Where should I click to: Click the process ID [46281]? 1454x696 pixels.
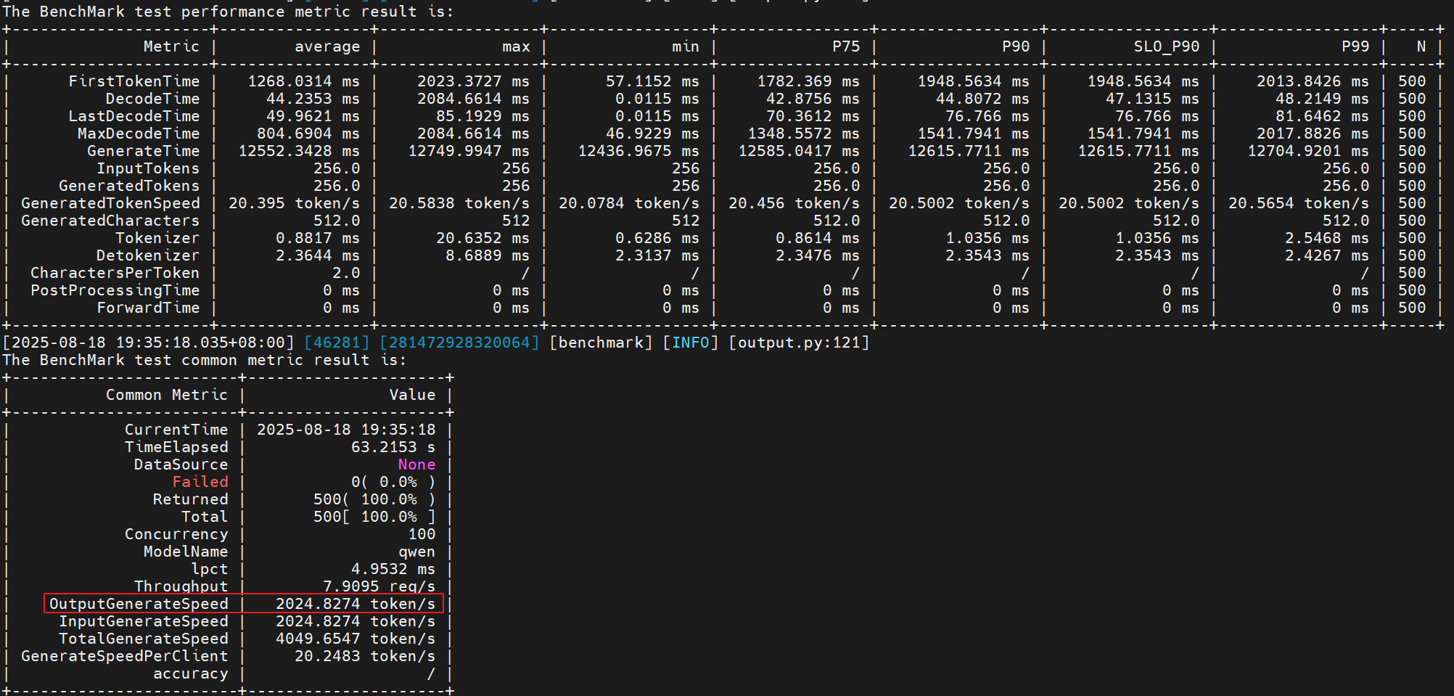(337, 343)
